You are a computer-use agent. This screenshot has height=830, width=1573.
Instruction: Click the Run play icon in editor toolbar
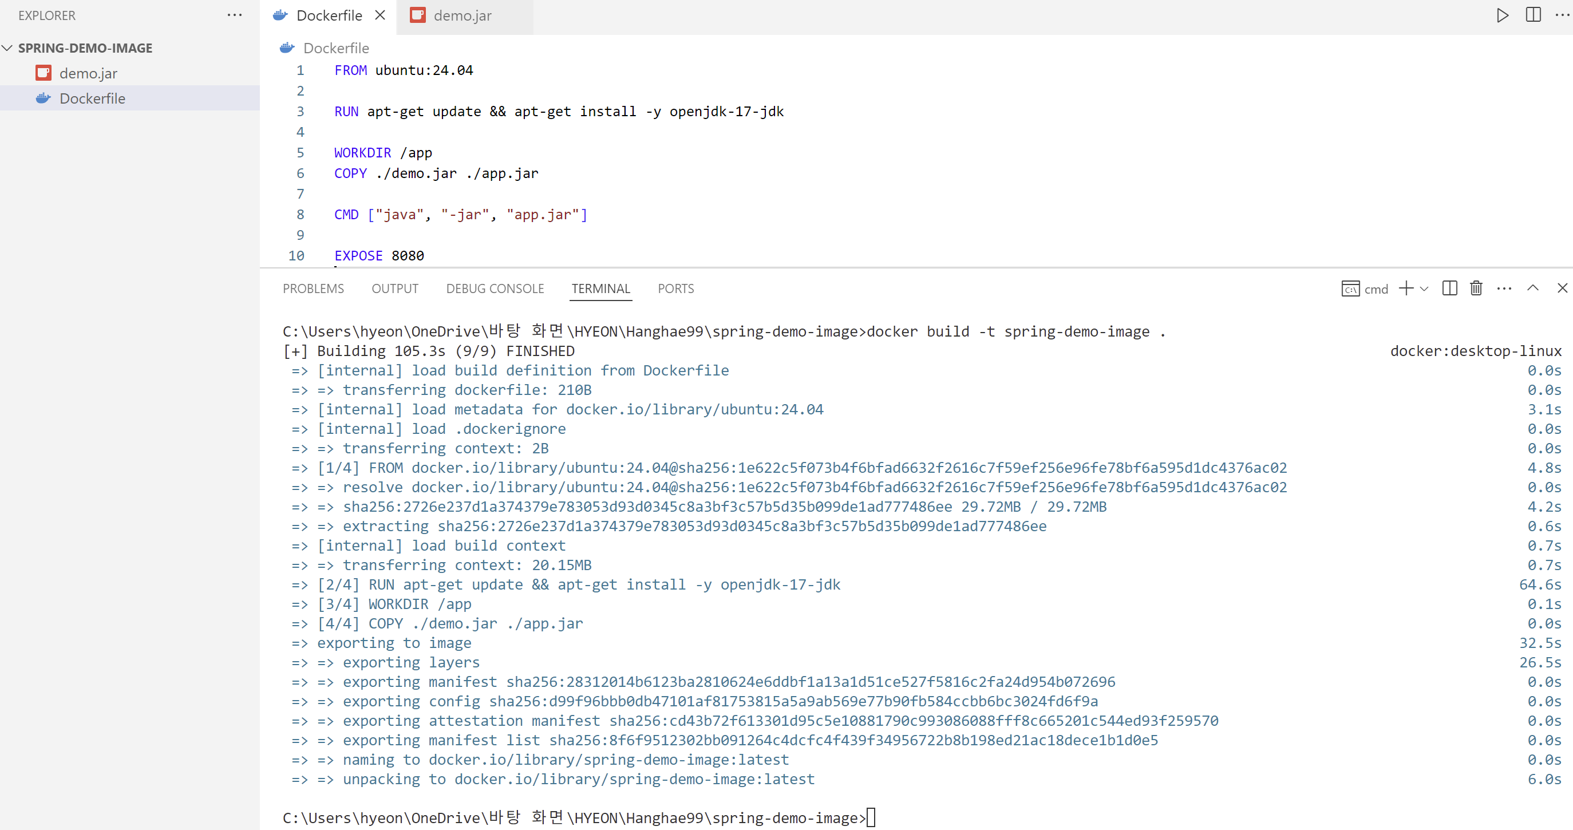pos(1502,15)
